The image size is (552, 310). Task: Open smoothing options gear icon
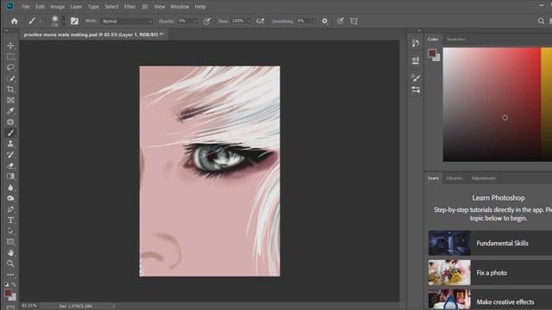[x=324, y=21]
